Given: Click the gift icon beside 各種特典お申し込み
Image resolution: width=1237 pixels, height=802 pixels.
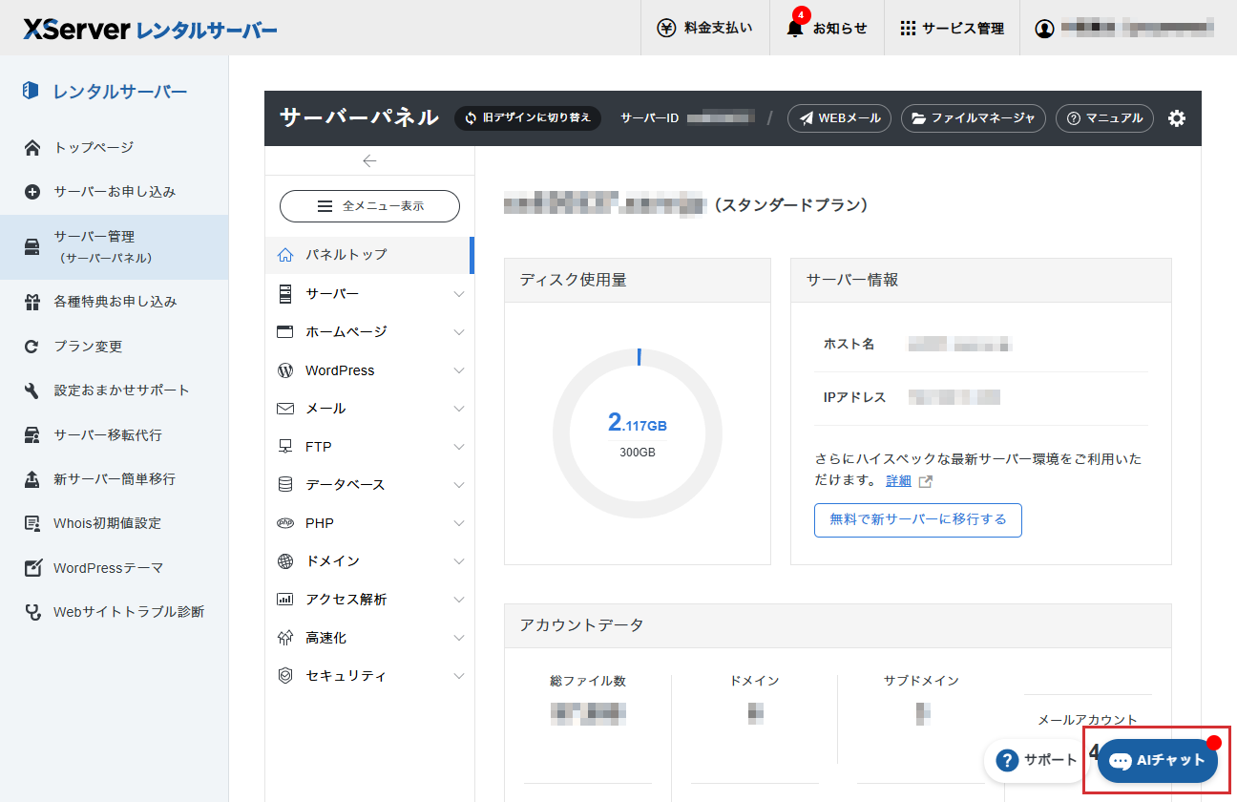Looking at the screenshot, I should pos(32,302).
